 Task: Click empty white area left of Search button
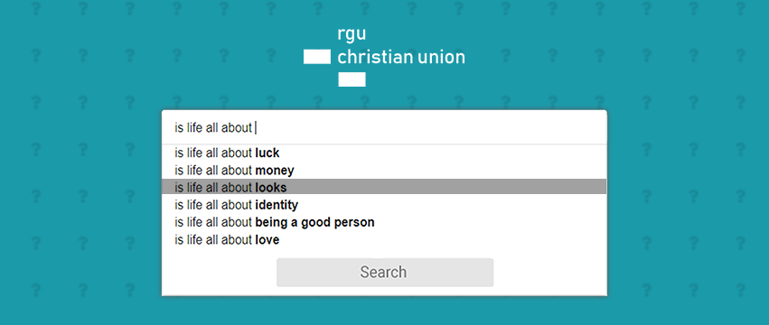[x=220, y=272]
